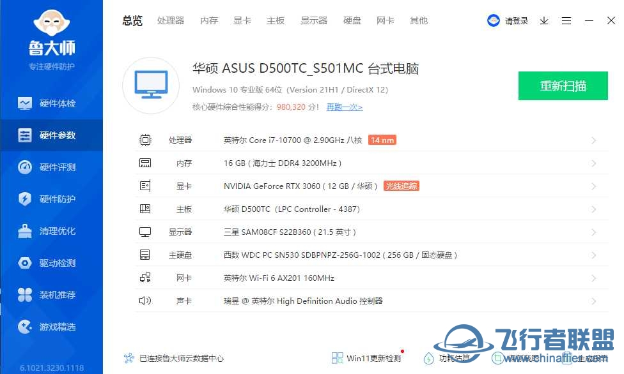Click version number 6.1021.3230.1118
Screen dimensions: 624x374
click(52, 368)
